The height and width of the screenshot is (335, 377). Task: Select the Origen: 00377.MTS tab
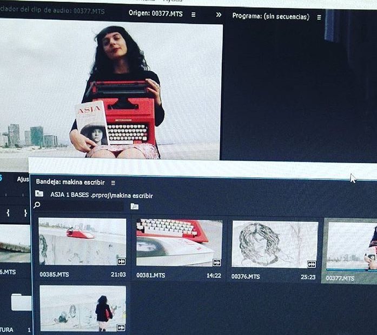click(156, 14)
